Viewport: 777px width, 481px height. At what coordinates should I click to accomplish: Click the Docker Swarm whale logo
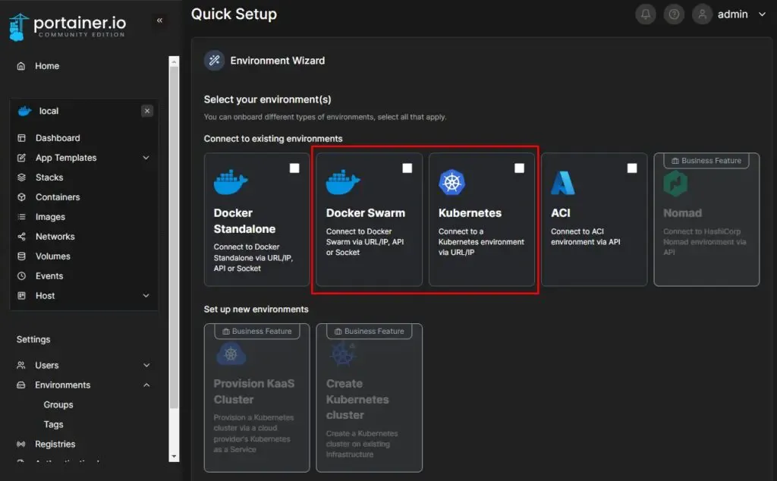tap(343, 182)
